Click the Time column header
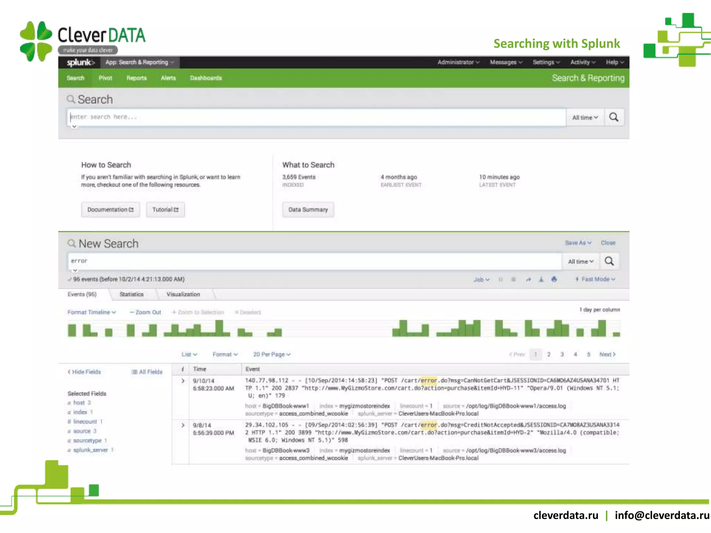711x533 pixels. 200,369
